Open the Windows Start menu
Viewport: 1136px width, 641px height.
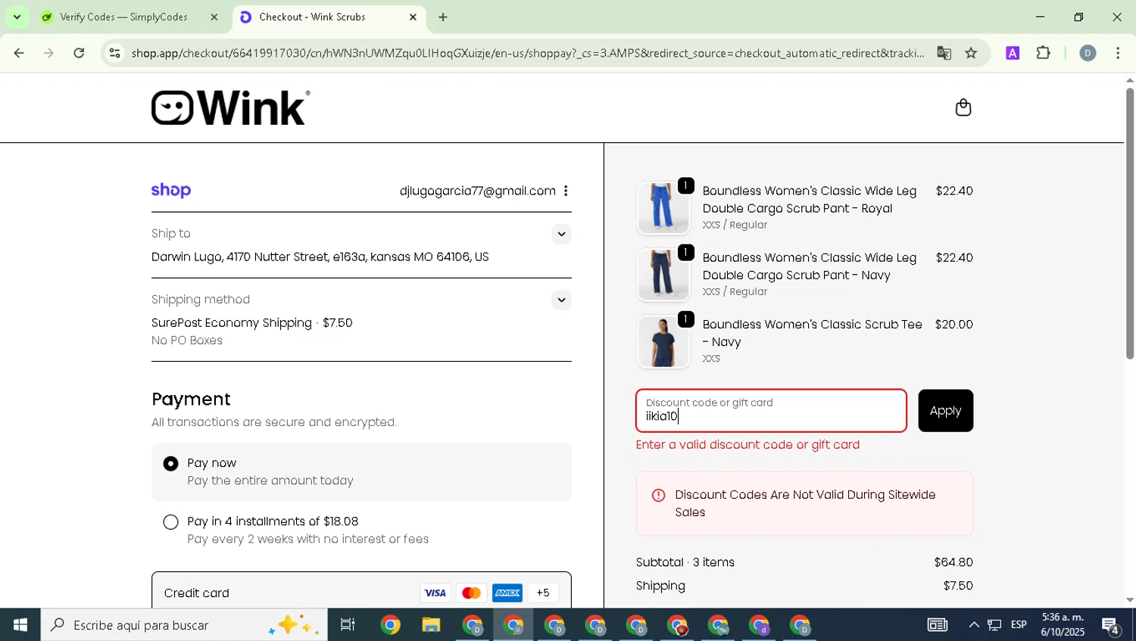click(20, 625)
